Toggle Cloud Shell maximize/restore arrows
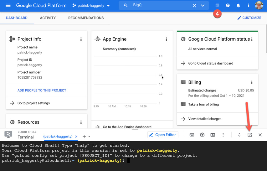This screenshot has height=171, width=267. [x=239, y=135]
